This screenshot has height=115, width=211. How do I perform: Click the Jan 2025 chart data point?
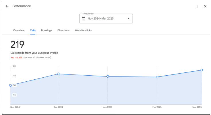tap(108, 76)
